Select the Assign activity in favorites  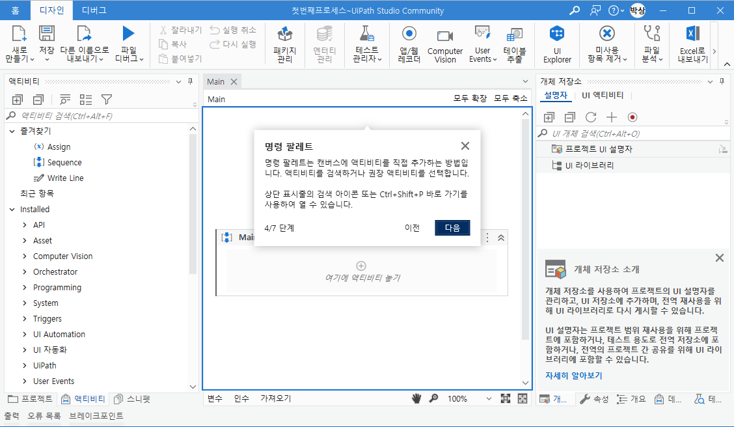59,147
